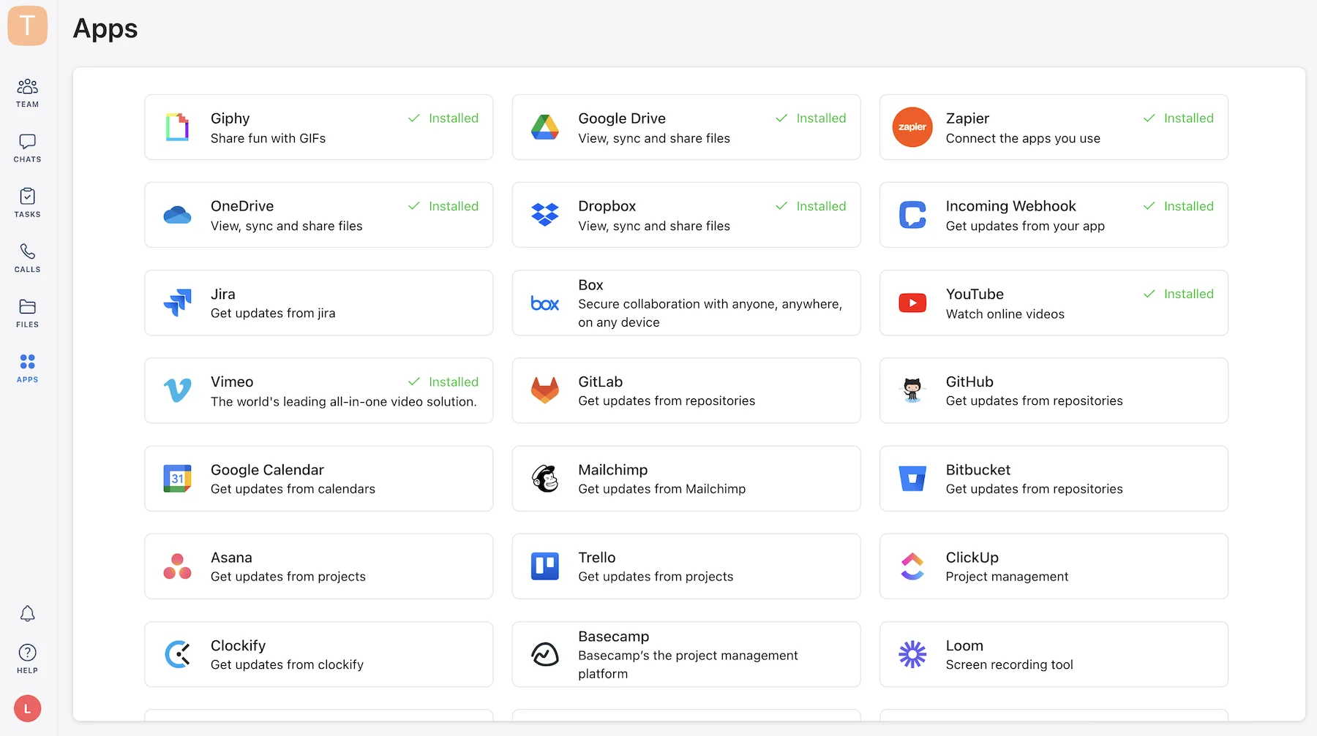Open your profile avatar at bottom left
Image resolution: width=1317 pixels, height=736 pixels.
tap(27, 708)
